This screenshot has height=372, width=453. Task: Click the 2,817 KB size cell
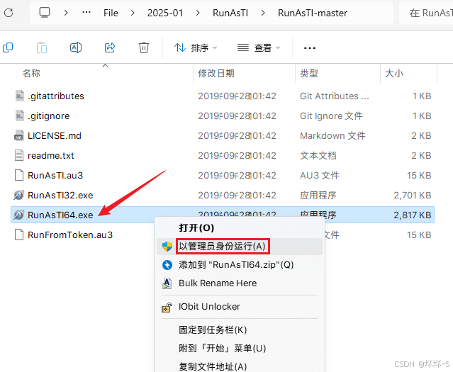(413, 215)
